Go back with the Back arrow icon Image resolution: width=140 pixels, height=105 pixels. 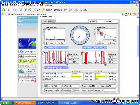(4, 10)
